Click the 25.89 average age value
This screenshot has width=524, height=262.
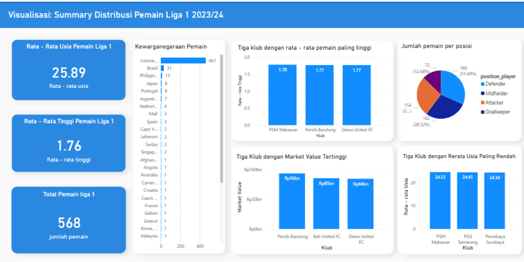(69, 73)
